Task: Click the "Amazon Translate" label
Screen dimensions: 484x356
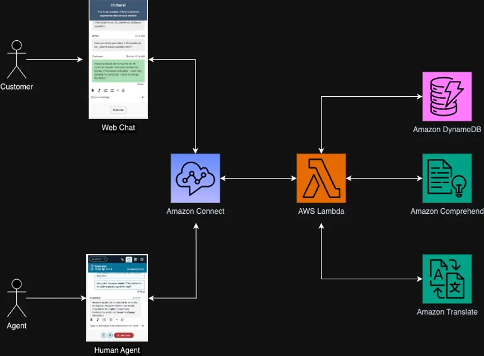Action: [x=447, y=312]
